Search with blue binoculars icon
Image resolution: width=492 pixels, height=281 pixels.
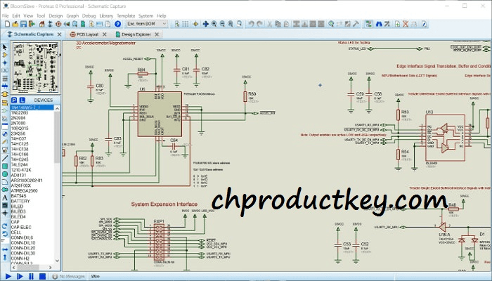click(x=379, y=24)
